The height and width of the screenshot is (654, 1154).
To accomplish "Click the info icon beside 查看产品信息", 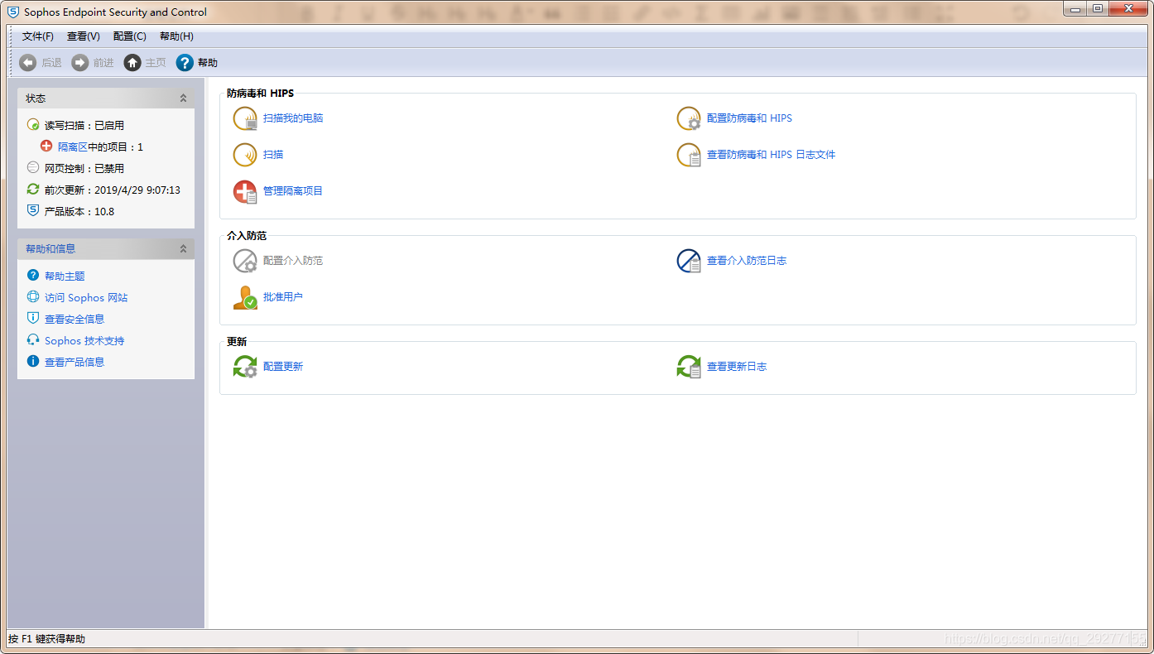I will coord(33,362).
